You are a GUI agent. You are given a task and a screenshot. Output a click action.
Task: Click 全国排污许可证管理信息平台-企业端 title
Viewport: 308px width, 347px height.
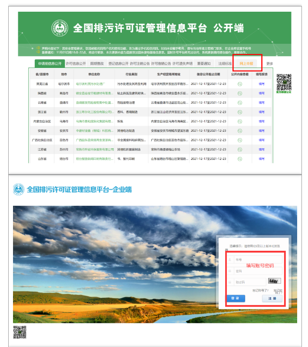coord(79,190)
